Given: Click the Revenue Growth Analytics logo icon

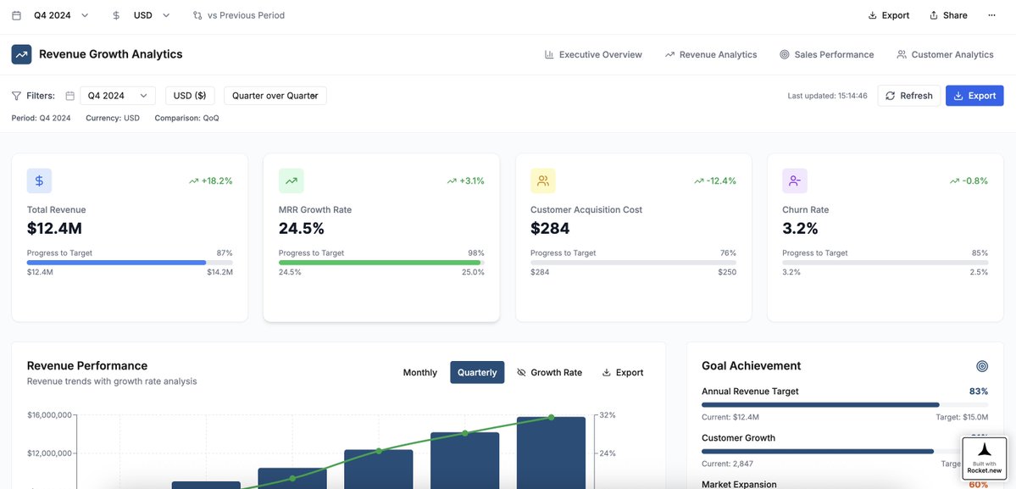Looking at the screenshot, I should tap(21, 54).
